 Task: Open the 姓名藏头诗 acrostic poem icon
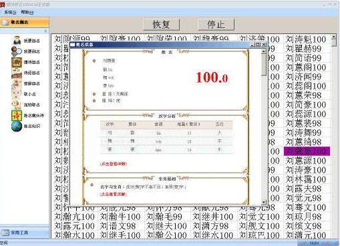(17, 115)
